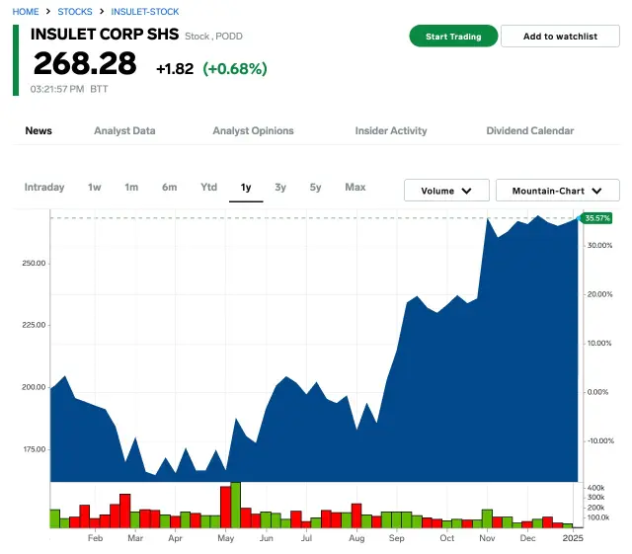
Task: Click the tallest green volume bar in May
Action: [x=236, y=505]
